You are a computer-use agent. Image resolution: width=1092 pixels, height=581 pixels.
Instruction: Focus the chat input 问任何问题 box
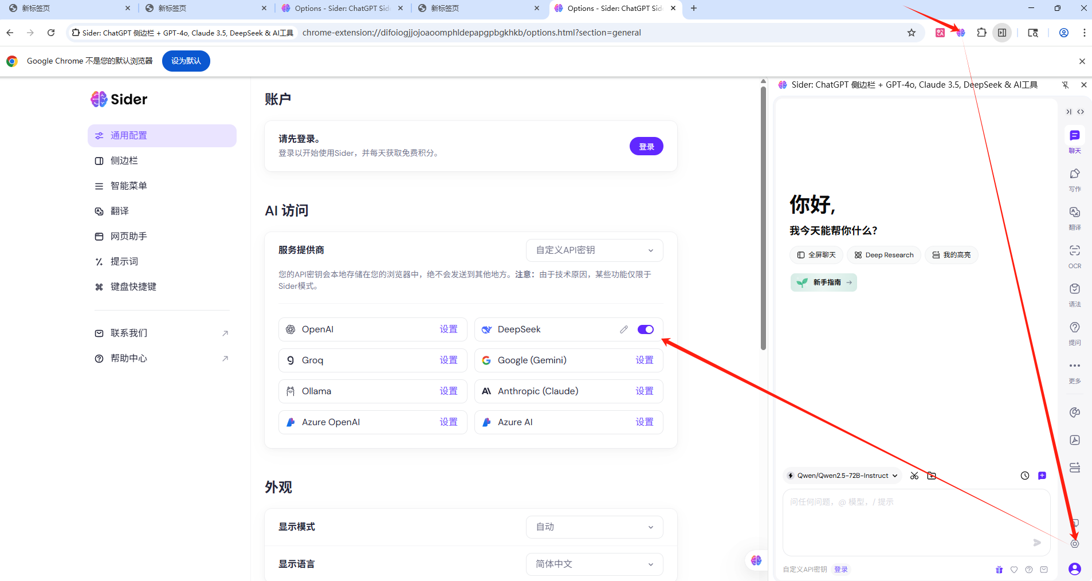pos(916,522)
